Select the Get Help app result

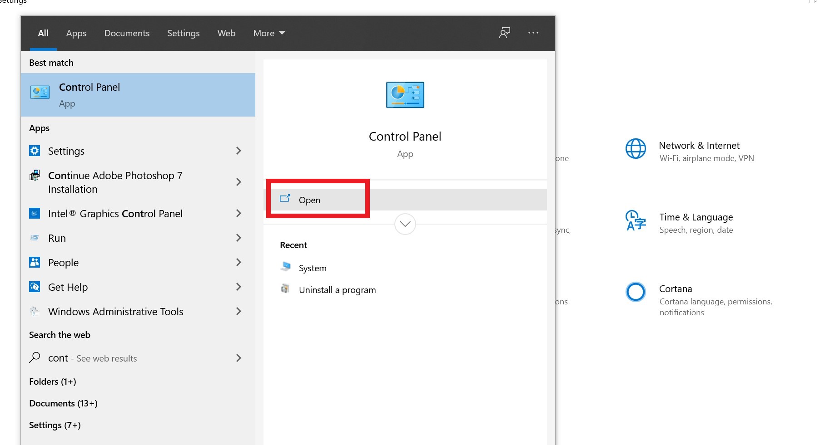(x=138, y=287)
